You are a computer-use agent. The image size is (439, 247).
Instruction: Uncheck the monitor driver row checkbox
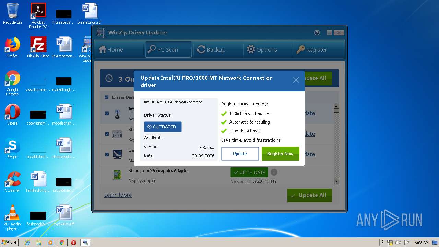[x=107, y=154]
